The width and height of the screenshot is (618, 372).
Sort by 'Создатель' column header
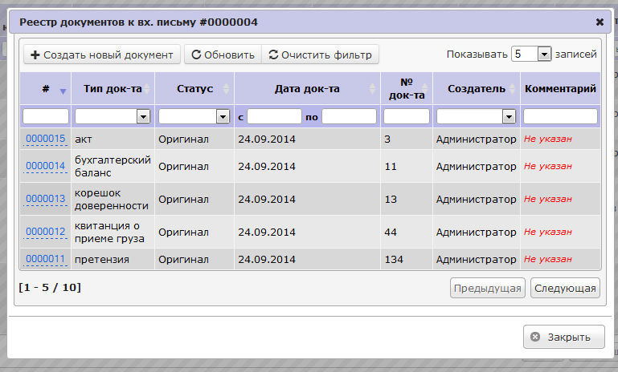(x=477, y=89)
